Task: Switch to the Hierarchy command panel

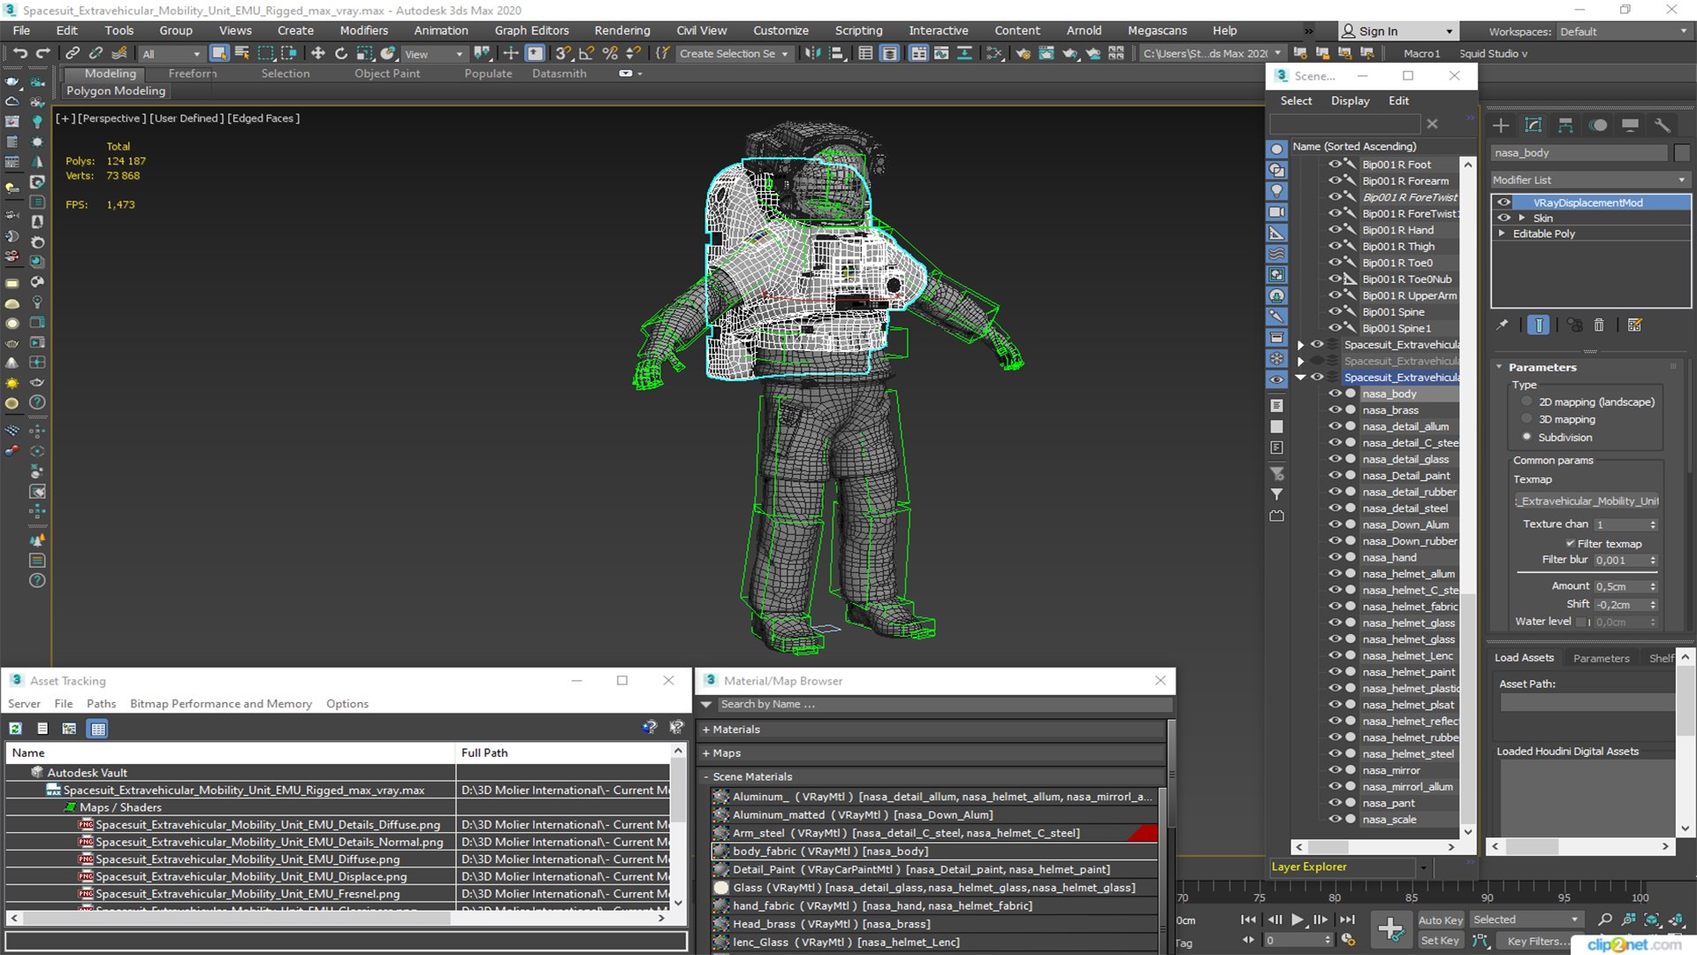Action: (1565, 125)
